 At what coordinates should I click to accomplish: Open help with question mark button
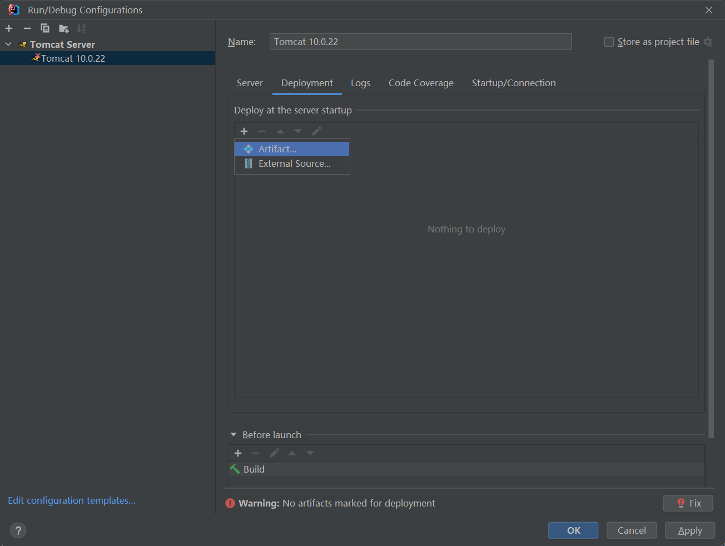[18, 530]
